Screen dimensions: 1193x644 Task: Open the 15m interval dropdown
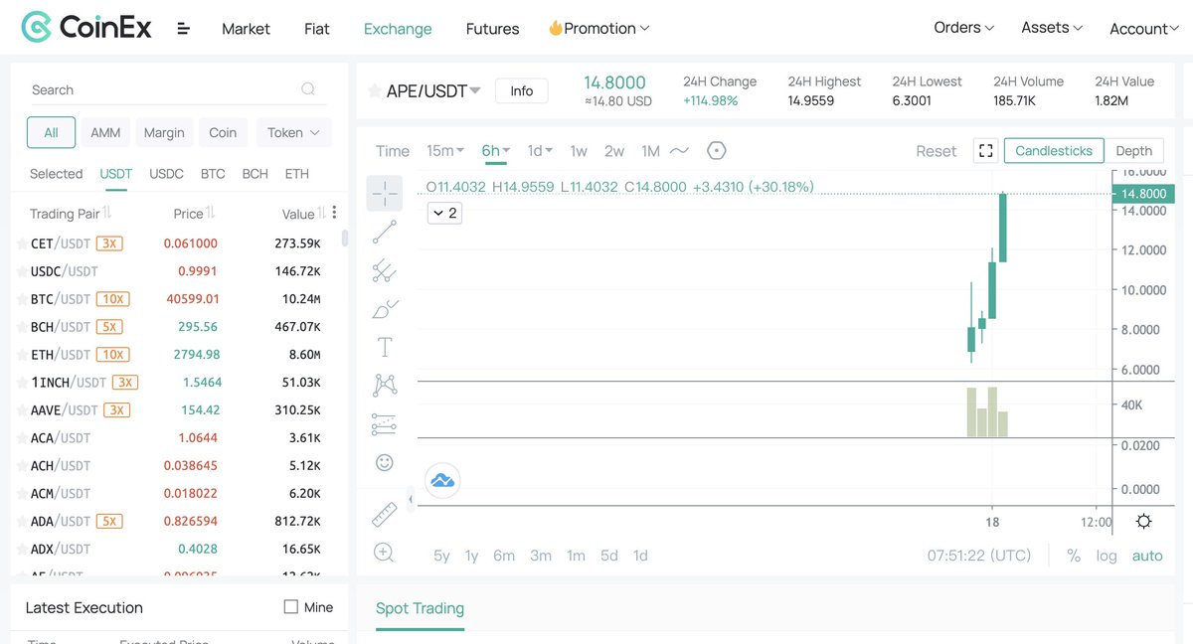click(445, 151)
